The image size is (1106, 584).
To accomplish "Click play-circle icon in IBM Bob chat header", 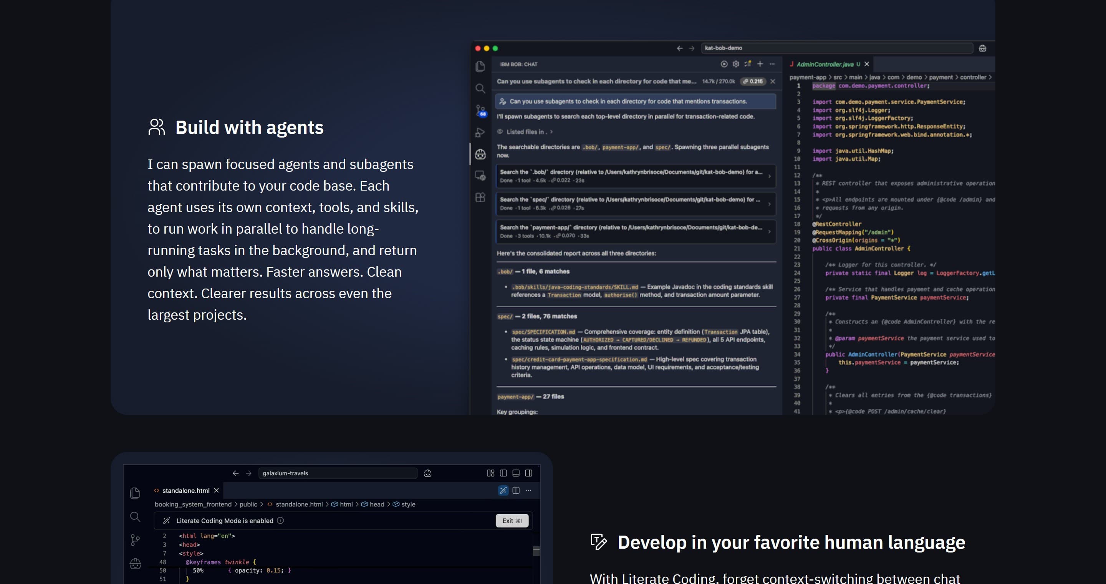I will pos(724,64).
